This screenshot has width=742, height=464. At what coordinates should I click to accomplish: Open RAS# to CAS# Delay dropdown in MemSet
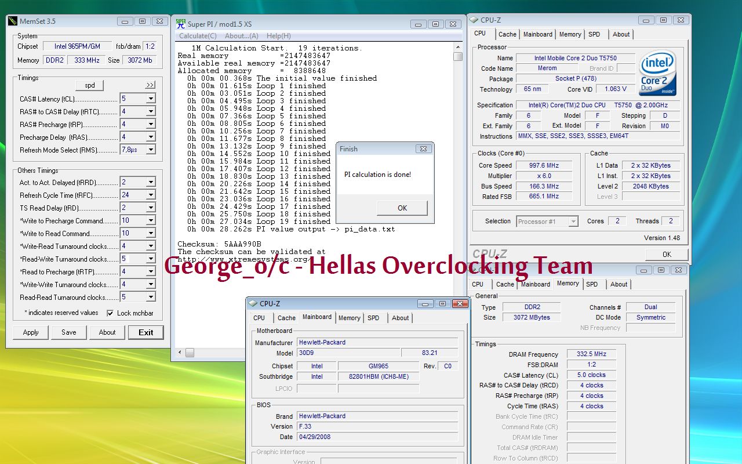151,111
